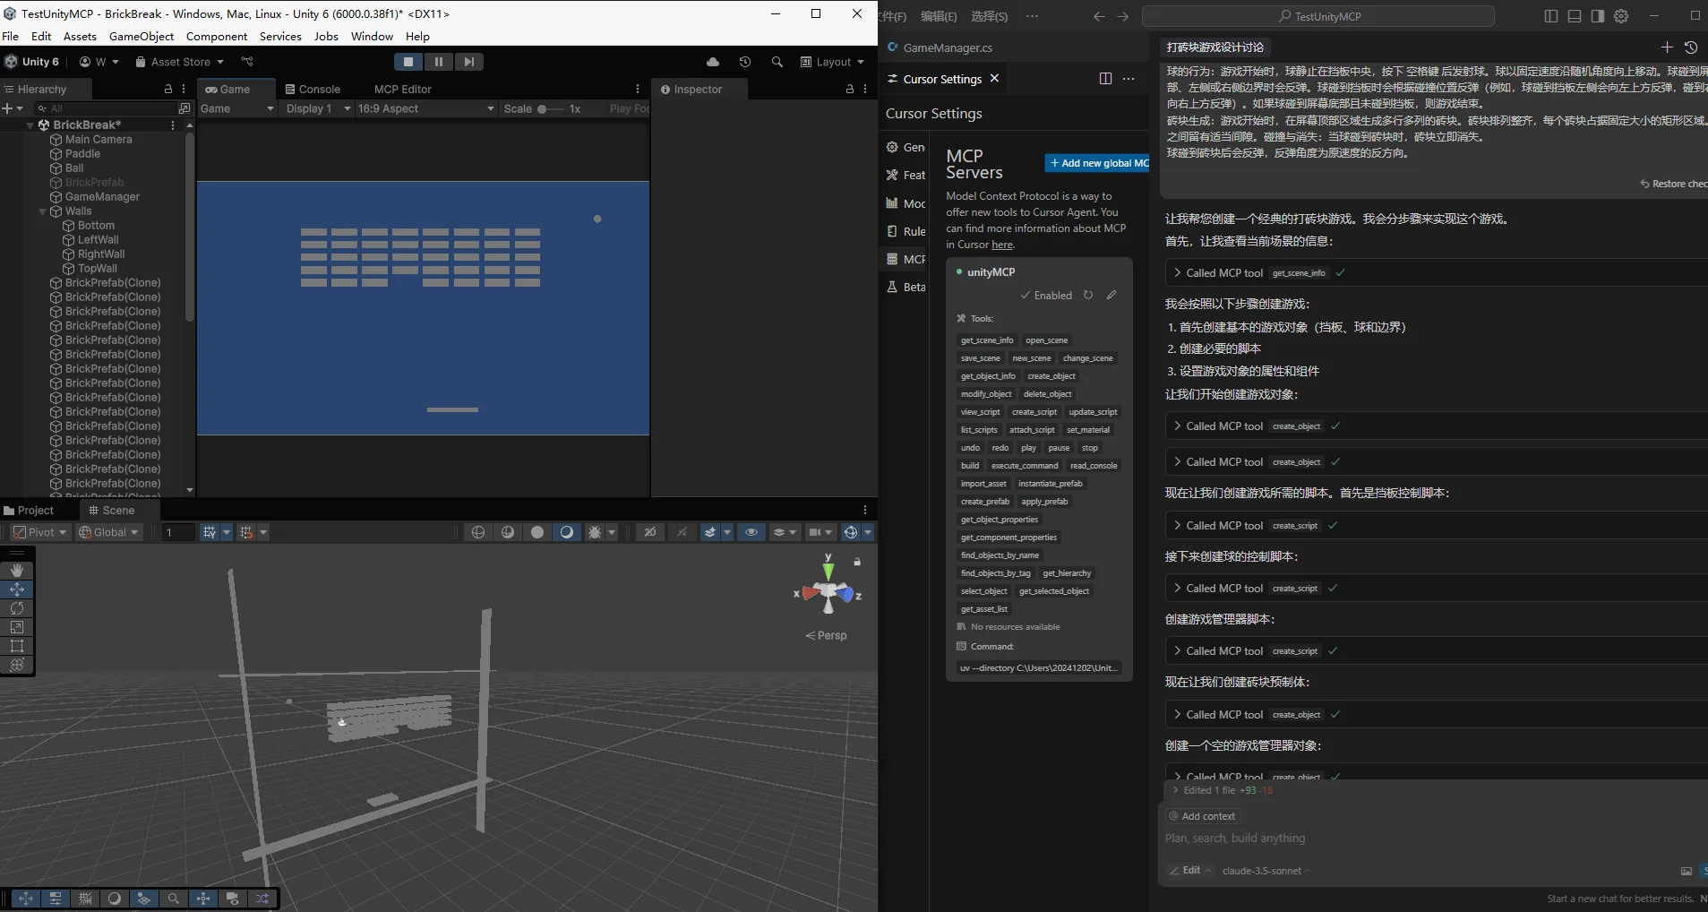This screenshot has height=912, width=1708.
Task: Open the Pivot dropdown
Action: click(x=39, y=532)
